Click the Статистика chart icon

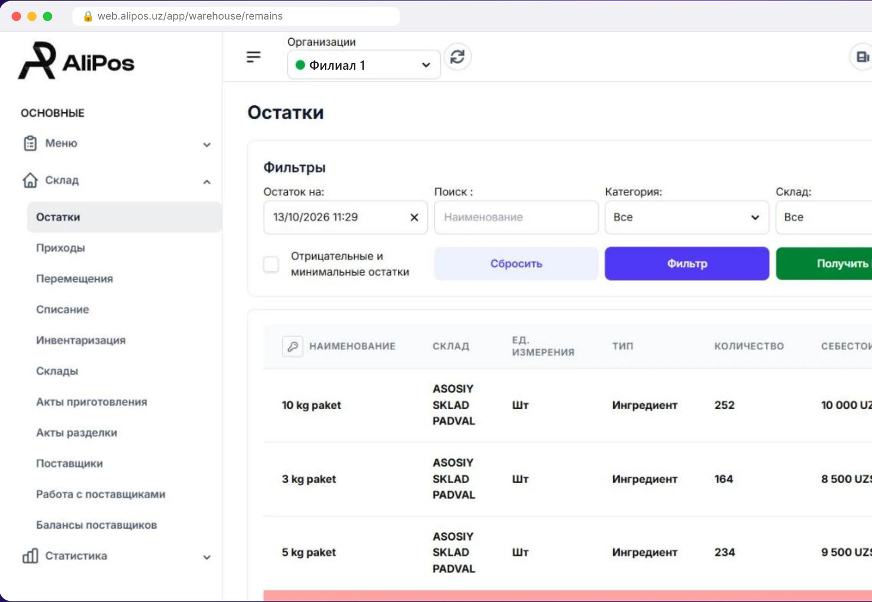pyautogui.click(x=30, y=556)
